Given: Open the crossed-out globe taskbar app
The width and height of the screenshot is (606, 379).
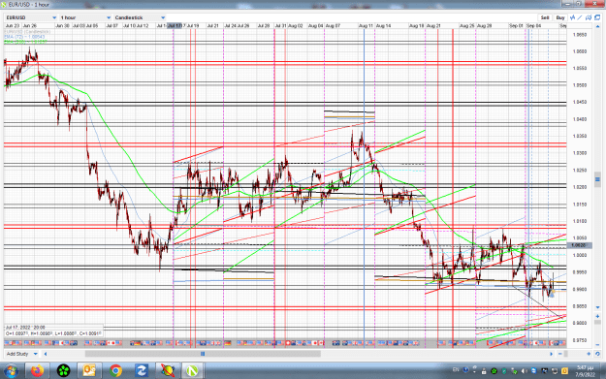Looking at the screenshot, I should click(x=168, y=371).
